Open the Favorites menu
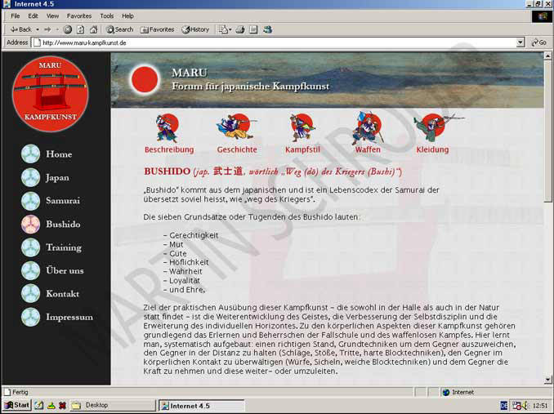 [79, 16]
